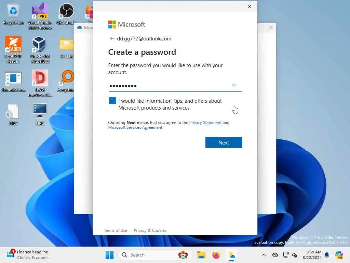The height and width of the screenshot is (263, 350).
Task: Open Copilot preview taskbar icon
Action: tap(339, 255)
